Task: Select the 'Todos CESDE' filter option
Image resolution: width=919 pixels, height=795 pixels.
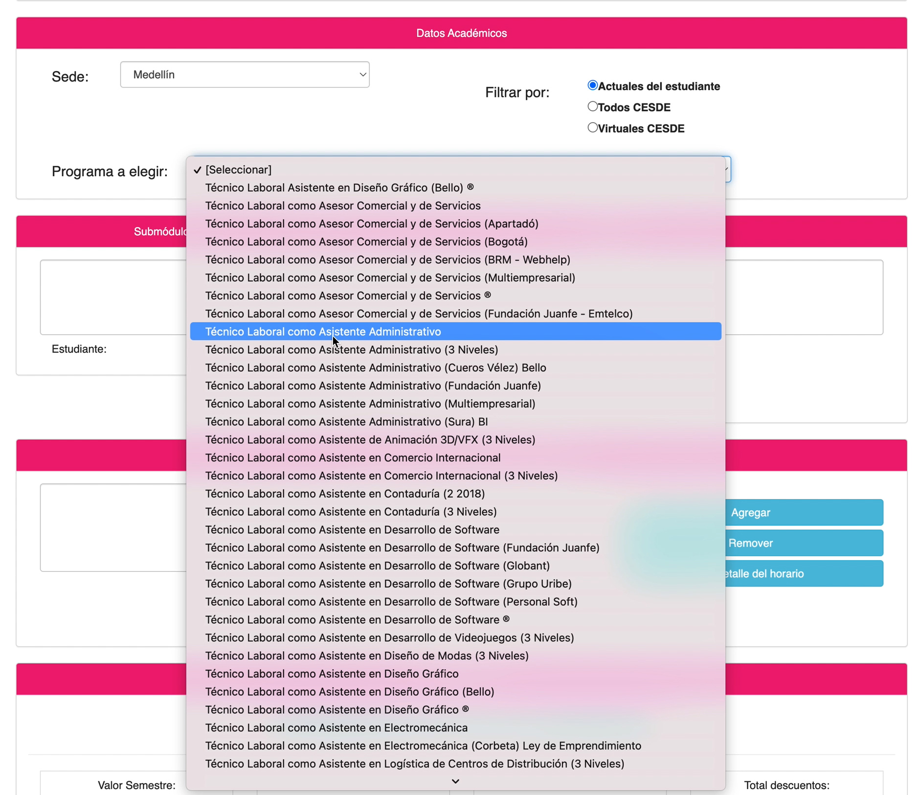Action: [592, 107]
